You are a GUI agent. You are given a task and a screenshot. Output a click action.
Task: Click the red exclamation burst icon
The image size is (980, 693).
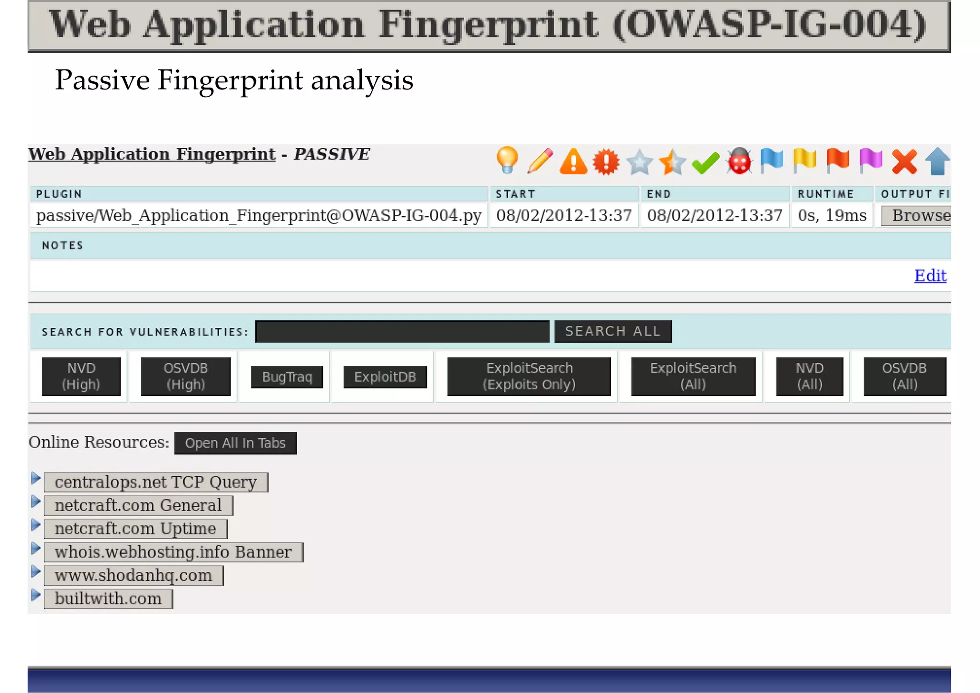[x=606, y=161]
